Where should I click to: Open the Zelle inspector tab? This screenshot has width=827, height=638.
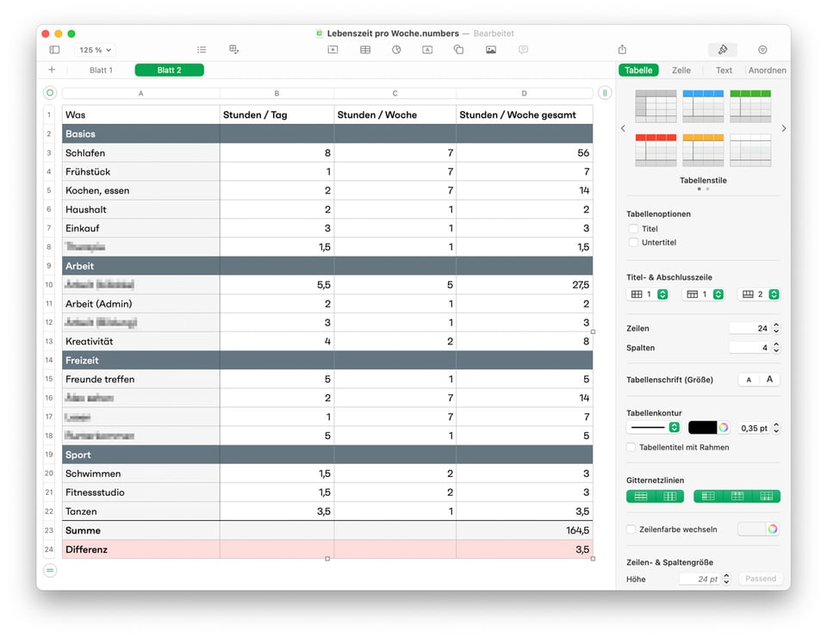(681, 70)
